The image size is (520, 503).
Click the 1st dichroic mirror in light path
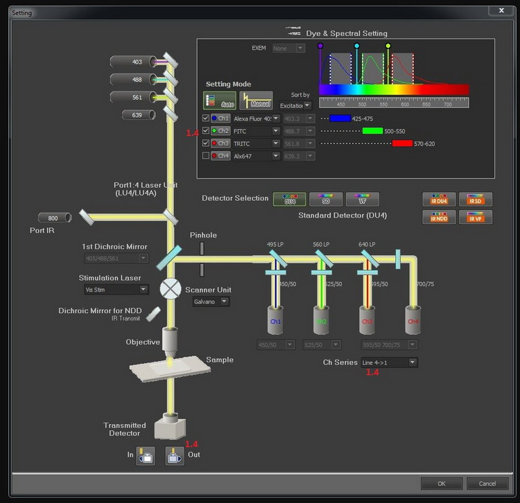point(169,258)
